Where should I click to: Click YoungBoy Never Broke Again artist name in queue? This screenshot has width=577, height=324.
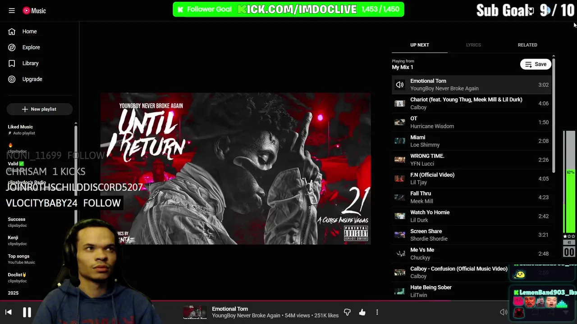pyautogui.click(x=444, y=89)
